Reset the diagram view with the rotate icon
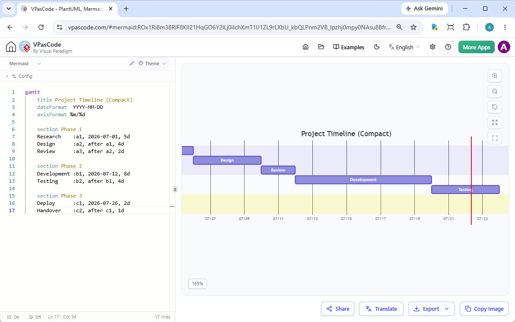Image resolution: width=515 pixels, height=322 pixels. point(495,107)
